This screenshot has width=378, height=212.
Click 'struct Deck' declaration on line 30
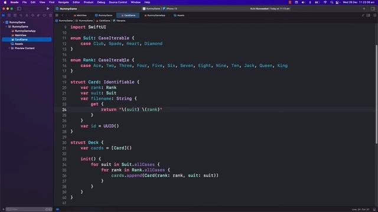84,143
